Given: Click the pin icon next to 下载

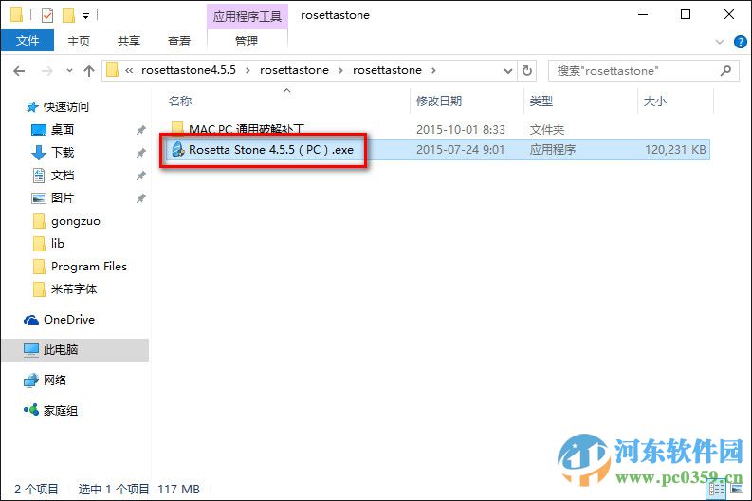Looking at the screenshot, I should pyautogui.click(x=141, y=153).
